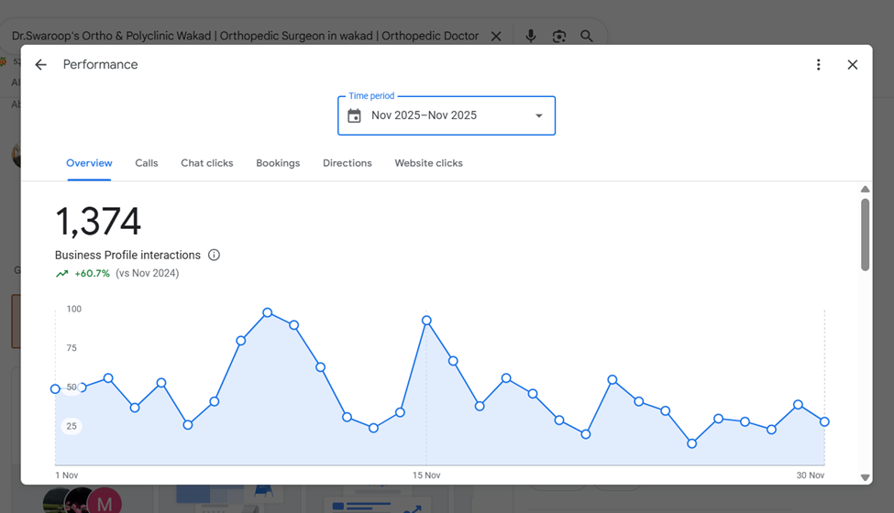Open search by image camera icon
The image size is (894, 513).
tap(558, 37)
